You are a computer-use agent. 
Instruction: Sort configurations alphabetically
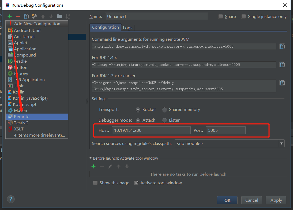click(x=67, y=16)
